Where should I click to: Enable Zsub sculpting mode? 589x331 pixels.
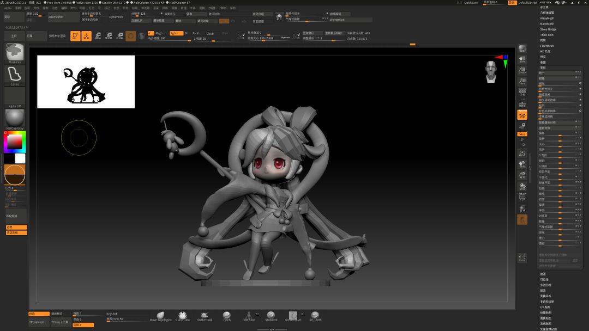coord(211,34)
